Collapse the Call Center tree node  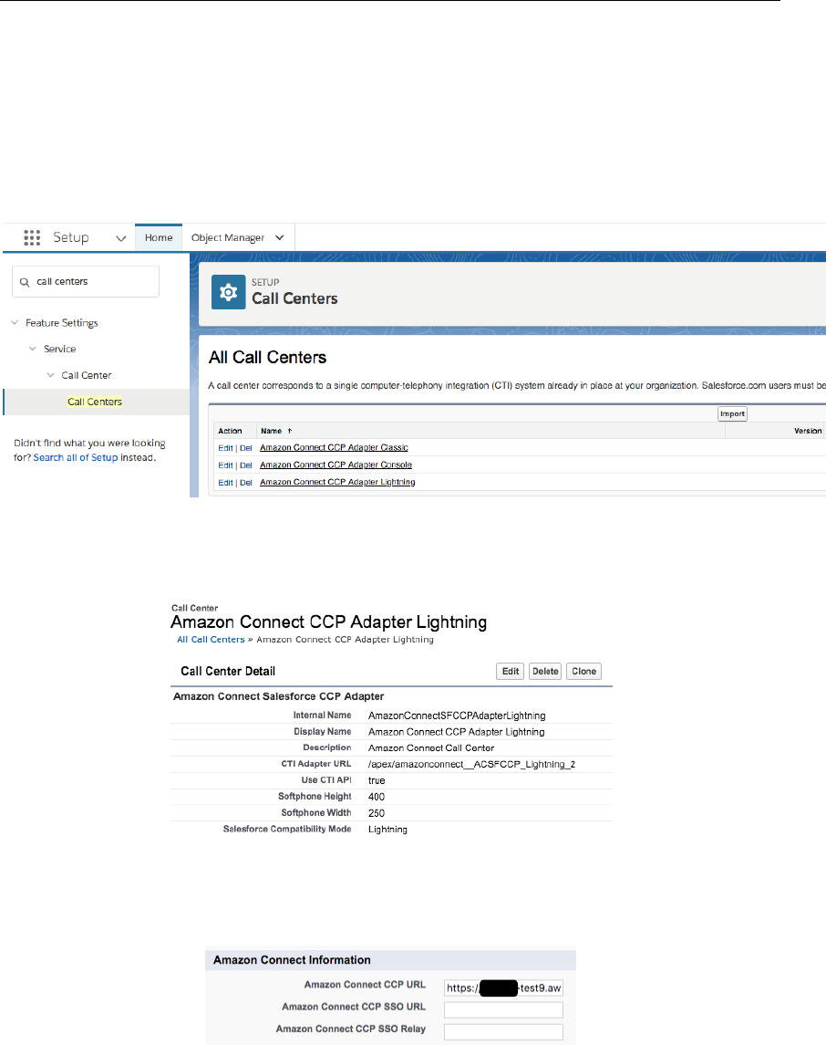tap(50, 375)
